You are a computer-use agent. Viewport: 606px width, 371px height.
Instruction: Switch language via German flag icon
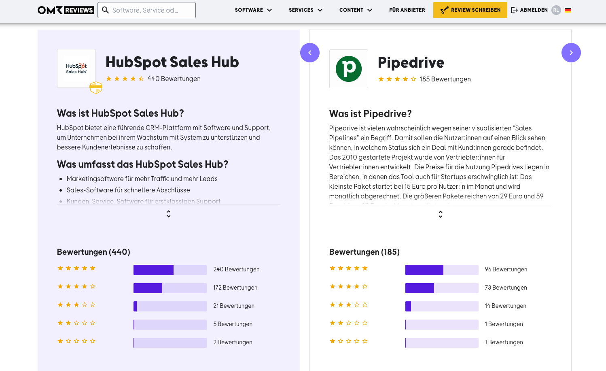tap(568, 10)
